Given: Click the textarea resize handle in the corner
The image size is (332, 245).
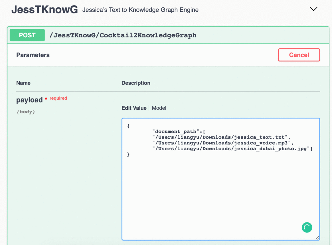Looking at the screenshot, I should pos(317,238).
